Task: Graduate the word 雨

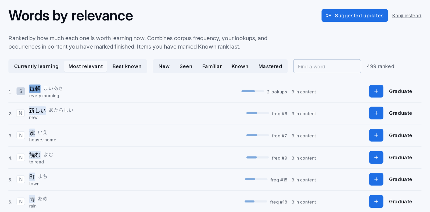Action: coord(400,201)
